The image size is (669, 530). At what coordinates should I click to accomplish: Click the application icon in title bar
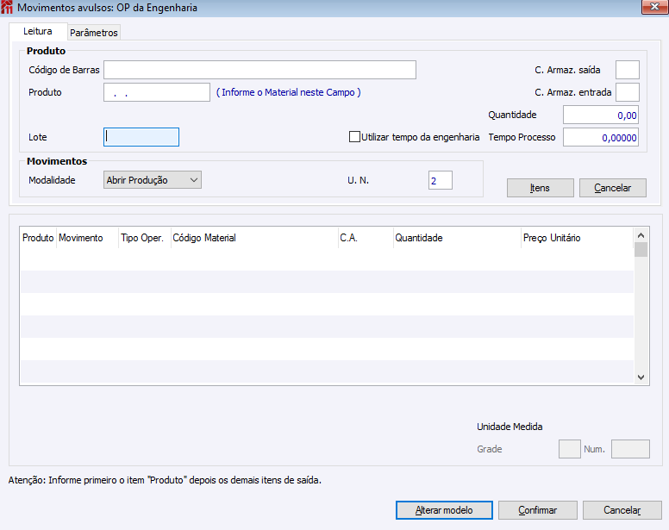click(x=7, y=7)
